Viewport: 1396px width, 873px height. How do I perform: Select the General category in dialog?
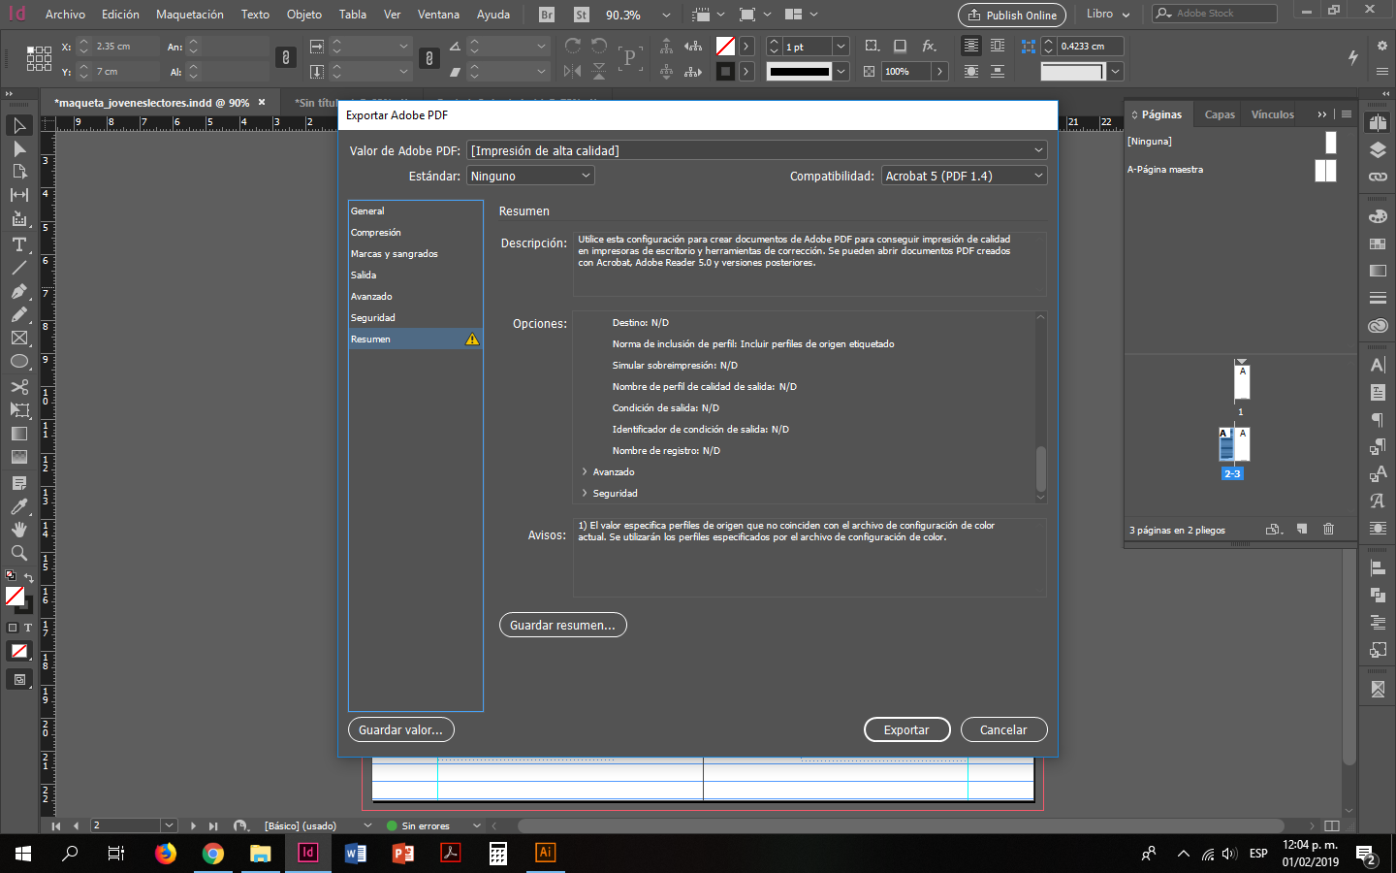pyautogui.click(x=415, y=210)
